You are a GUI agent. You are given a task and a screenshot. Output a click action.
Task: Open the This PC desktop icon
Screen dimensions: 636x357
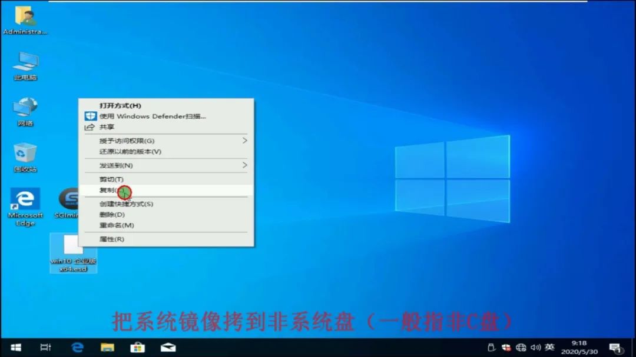click(25, 66)
